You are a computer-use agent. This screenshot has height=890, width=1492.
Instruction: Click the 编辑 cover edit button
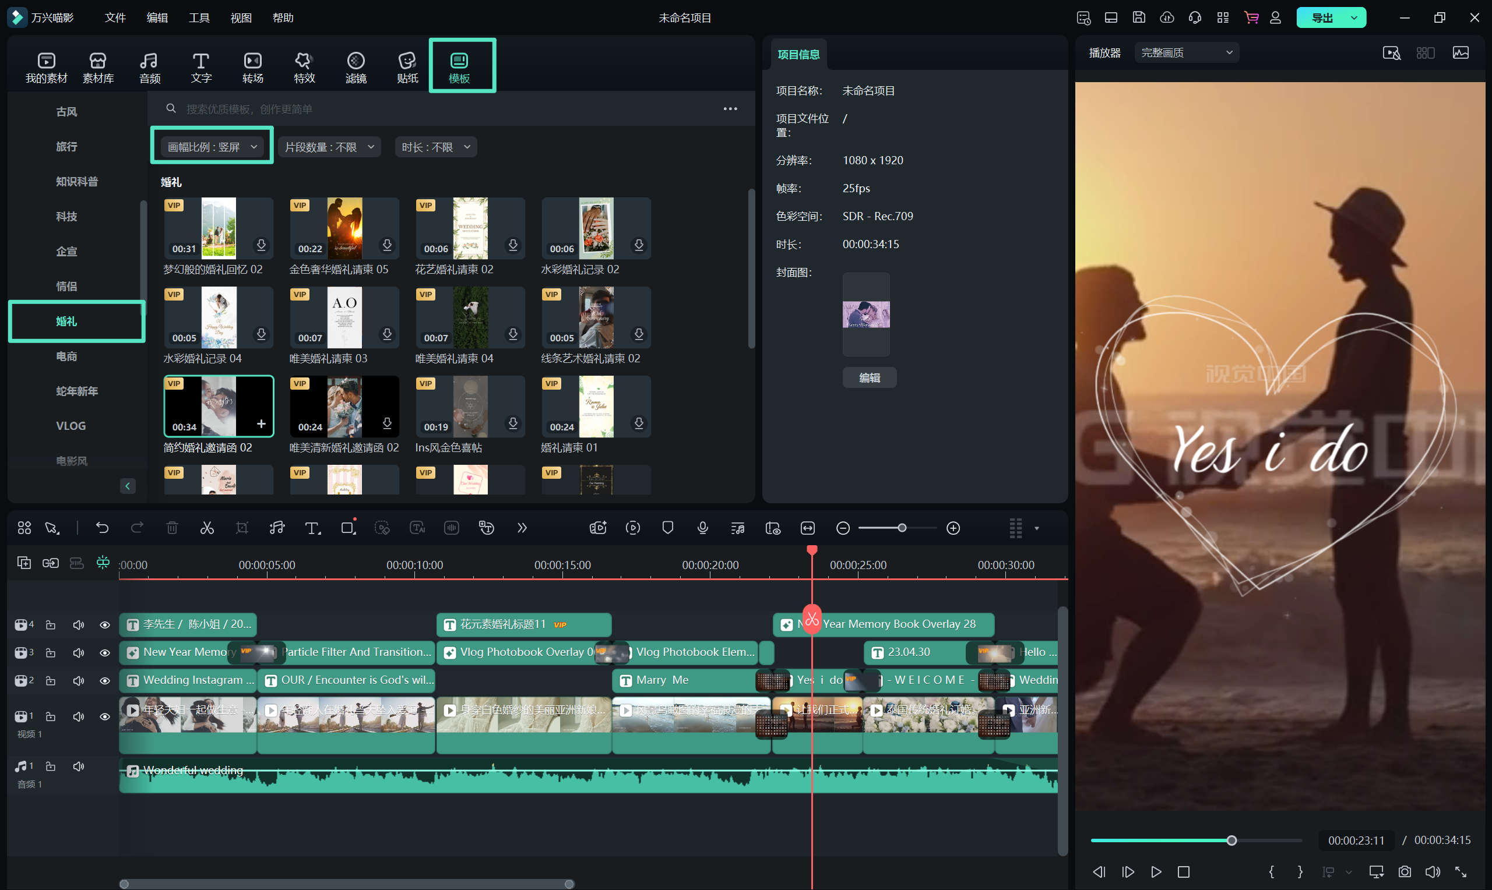[869, 378]
